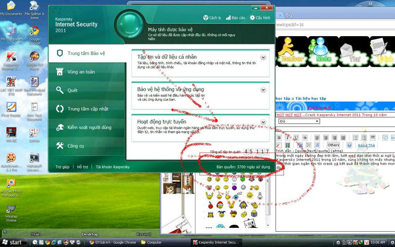Viewport: 395px width, 247px height.
Task: Click the quote bubble editor icon
Action: [385, 138]
